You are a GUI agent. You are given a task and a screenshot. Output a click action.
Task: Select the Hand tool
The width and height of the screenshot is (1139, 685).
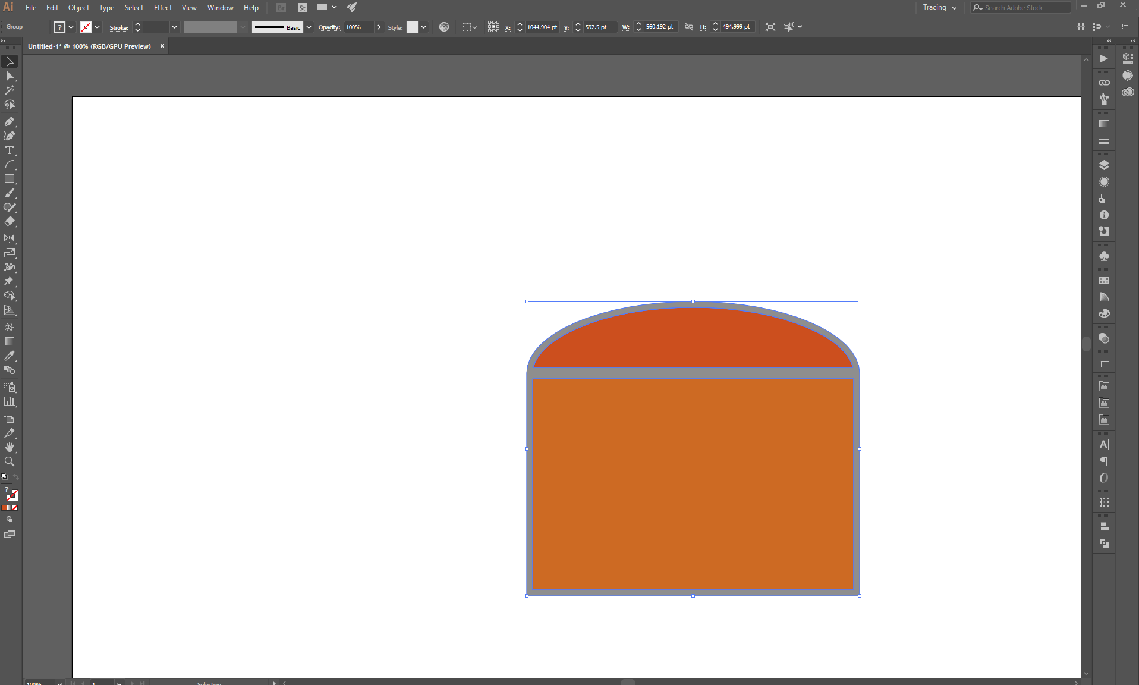pyautogui.click(x=10, y=447)
